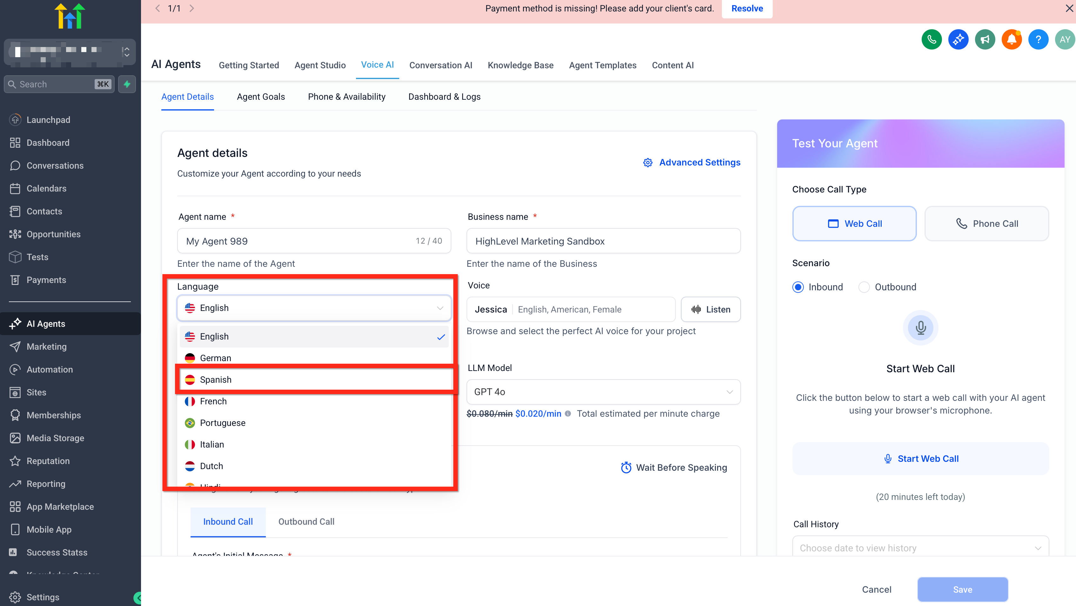
Task: Click the Wait Before Speaking clock icon
Action: coord(626,467)
